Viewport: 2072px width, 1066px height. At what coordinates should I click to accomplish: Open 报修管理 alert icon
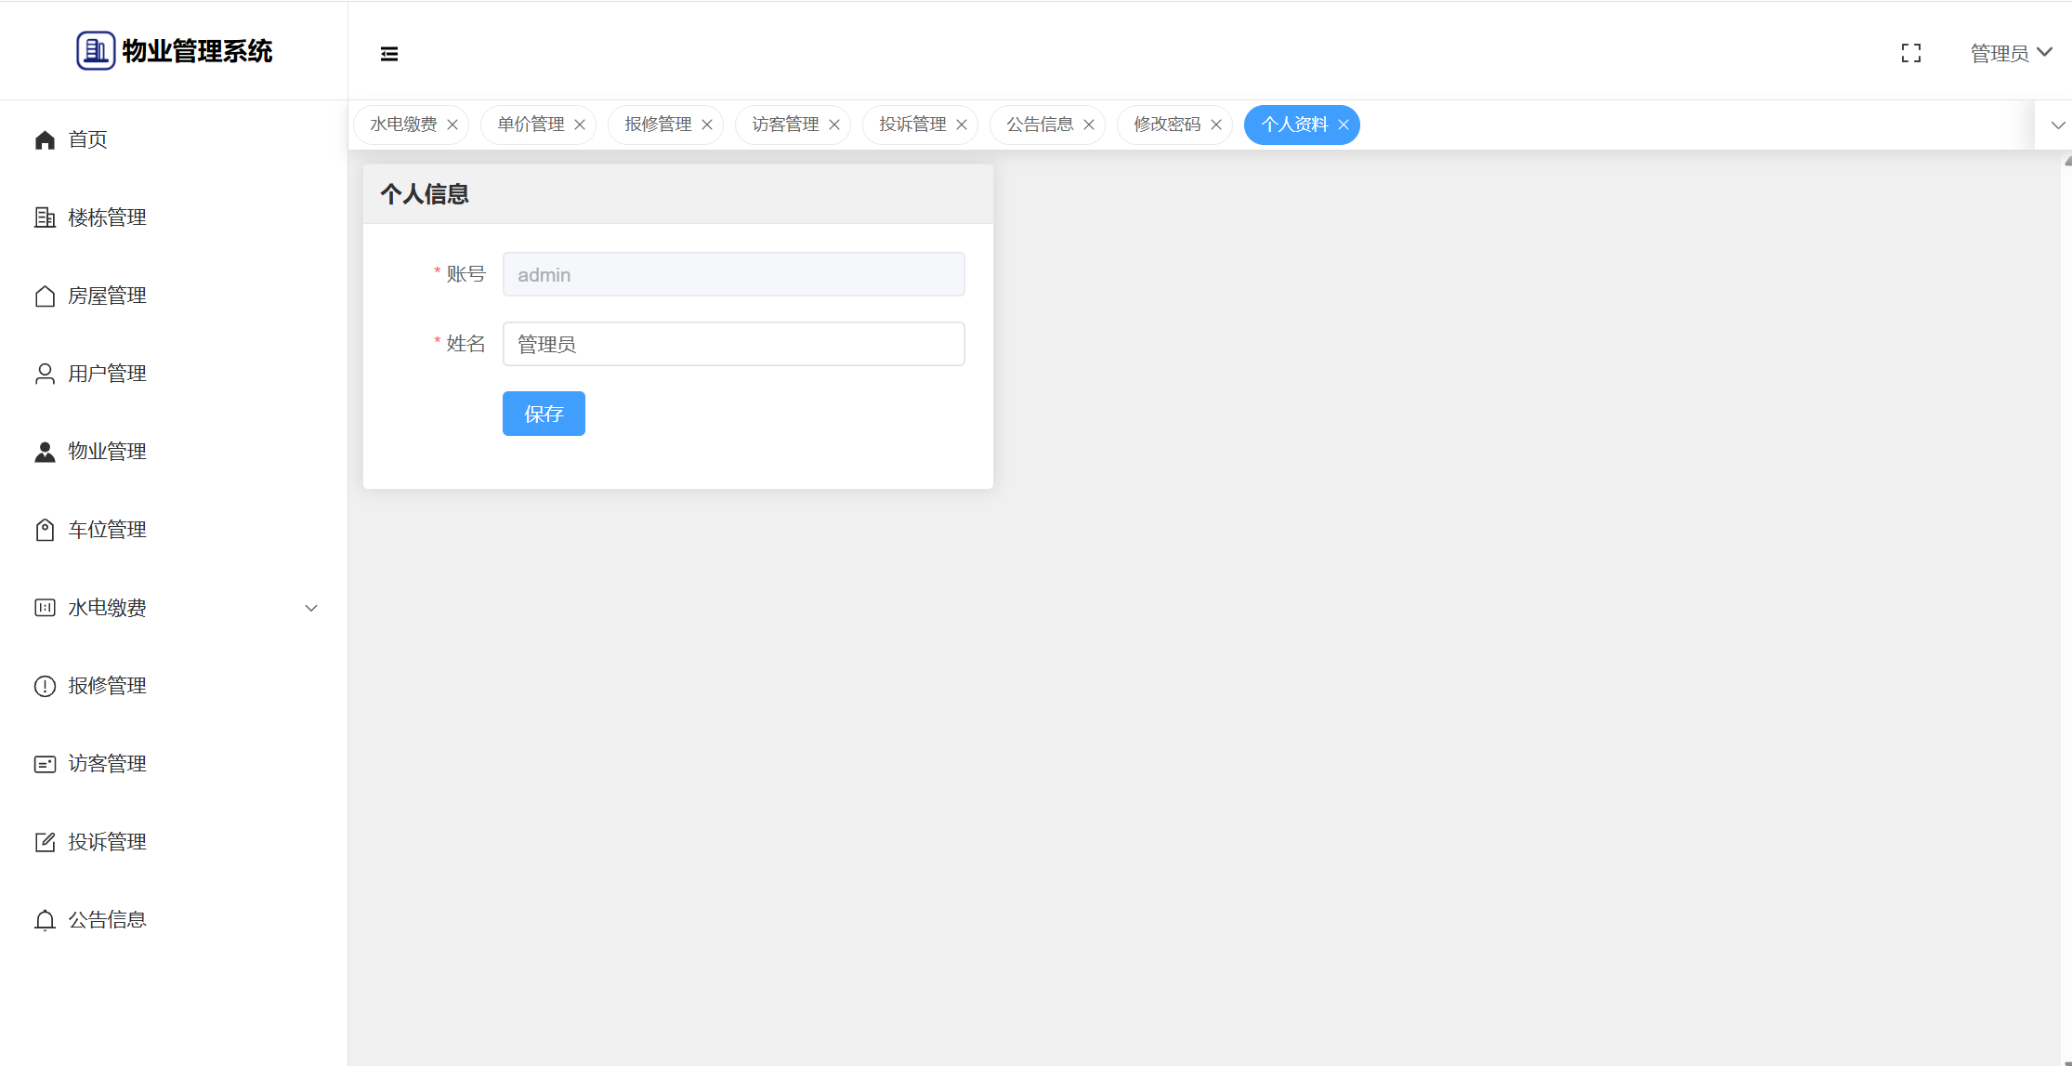[45, 686]
